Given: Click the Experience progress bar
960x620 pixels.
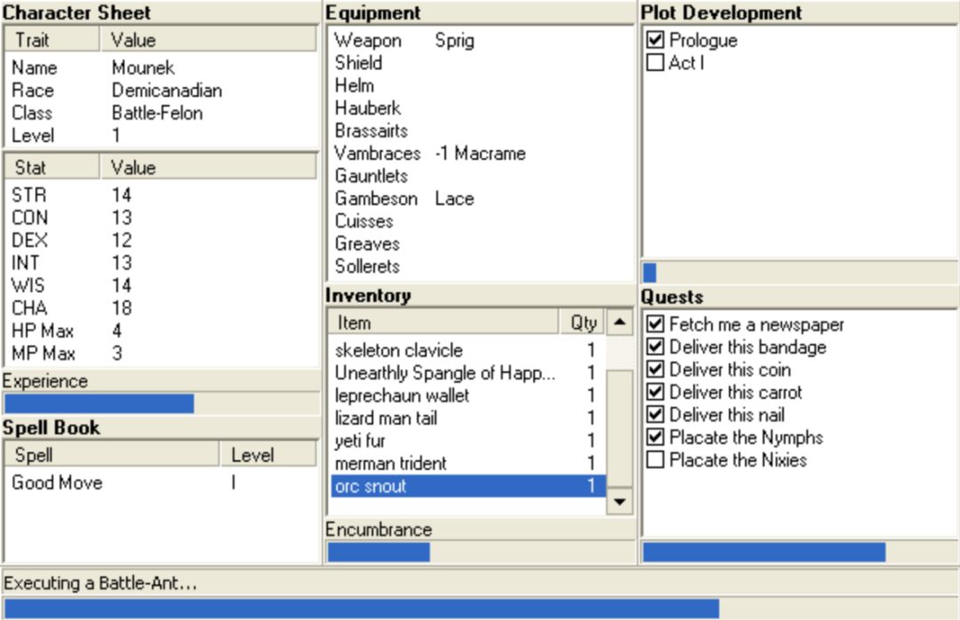Looking at the screenshot, I should pos(160,404).
